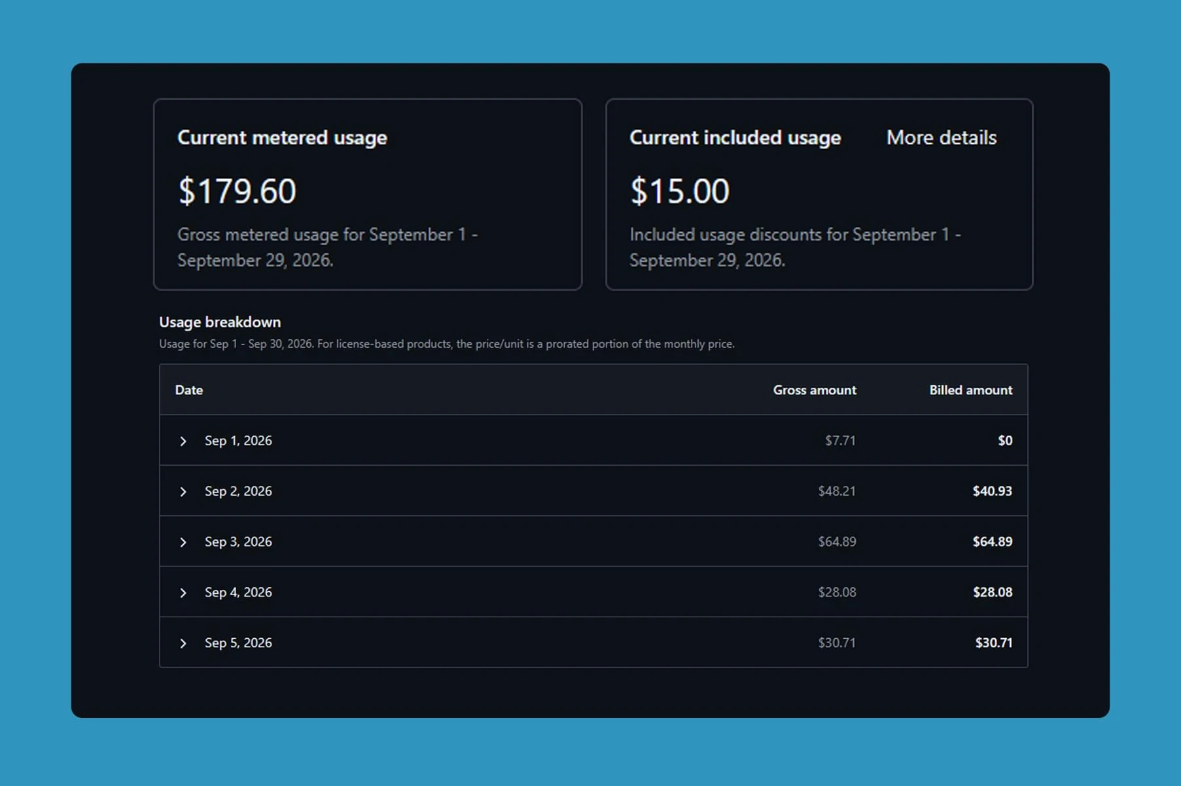
Task: Select the Sep 1, 2026 date text
Action: [x=238, y=441]
